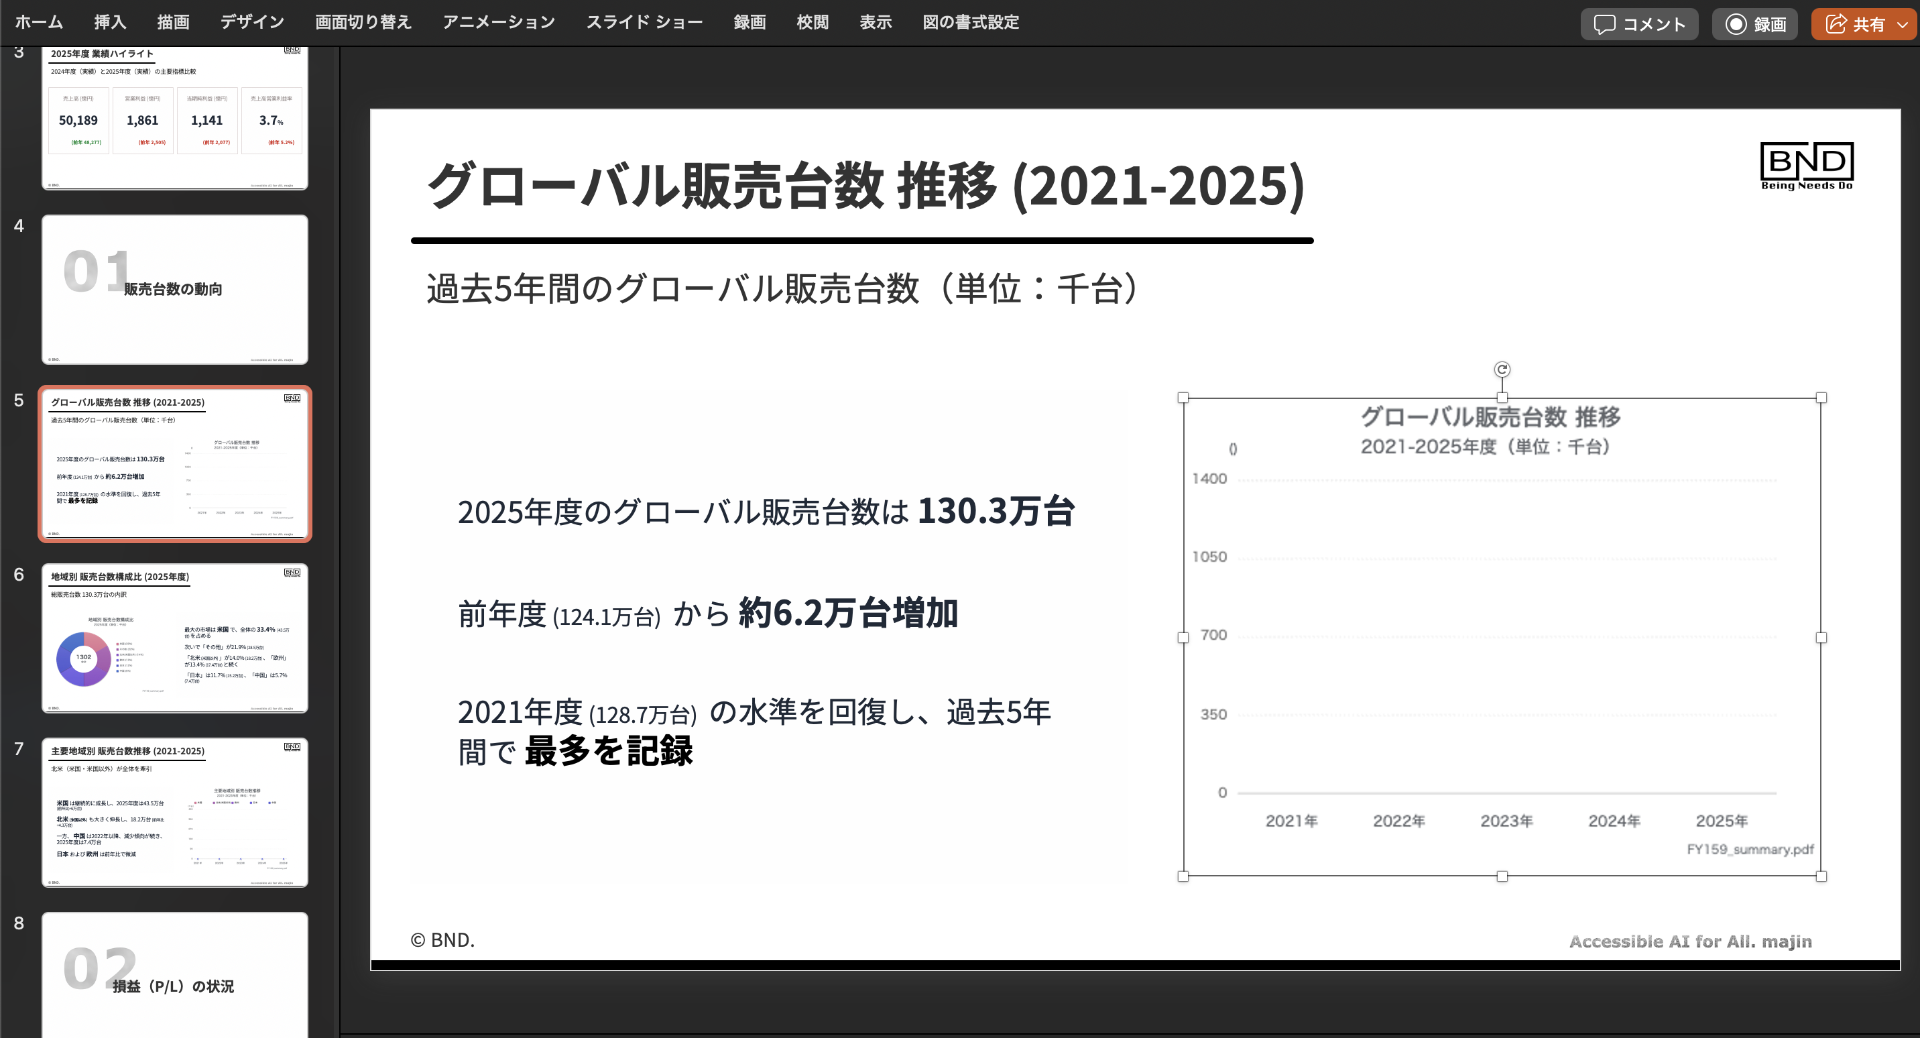Open the 挿入 ribbon tab

(x=109, y=22)
